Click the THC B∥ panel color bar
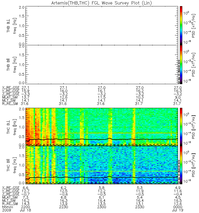The image size is (199, 213). tap(181, 165)
